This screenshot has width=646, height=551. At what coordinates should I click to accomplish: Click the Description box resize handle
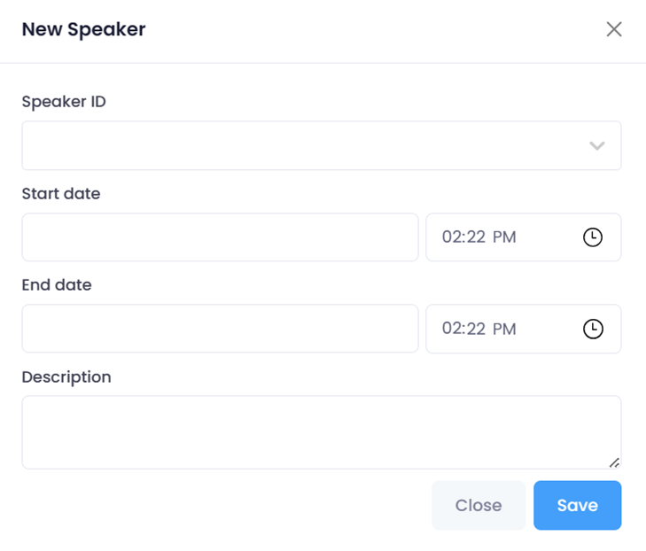tap(614, 462)
